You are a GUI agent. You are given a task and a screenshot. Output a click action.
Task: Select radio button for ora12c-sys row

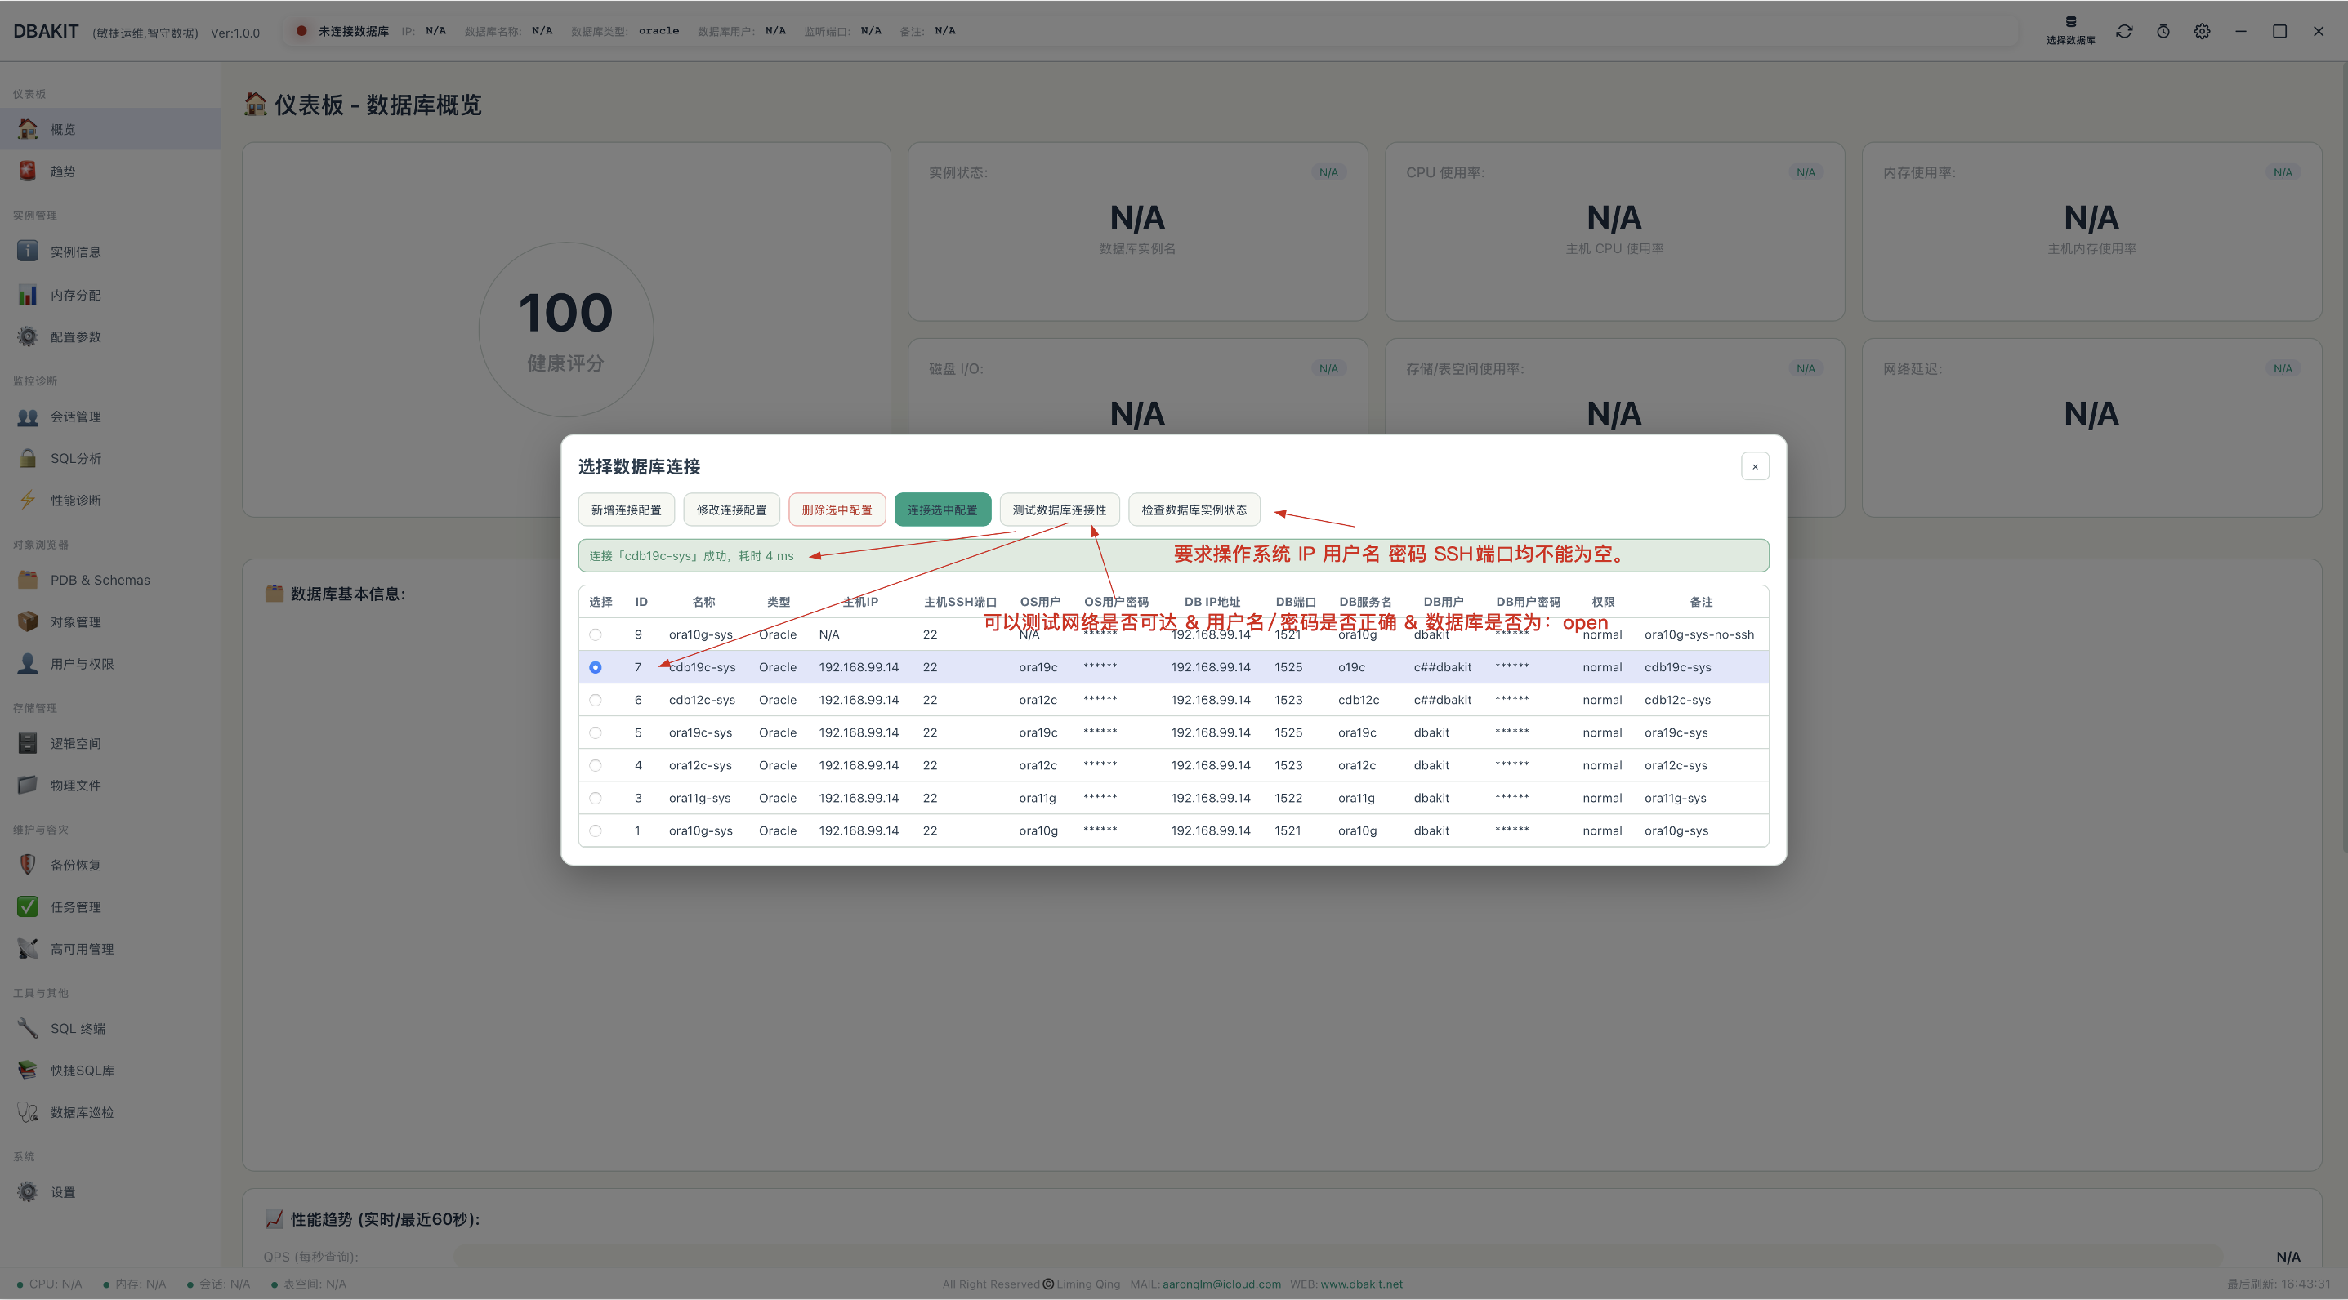[x=596, y=765]
